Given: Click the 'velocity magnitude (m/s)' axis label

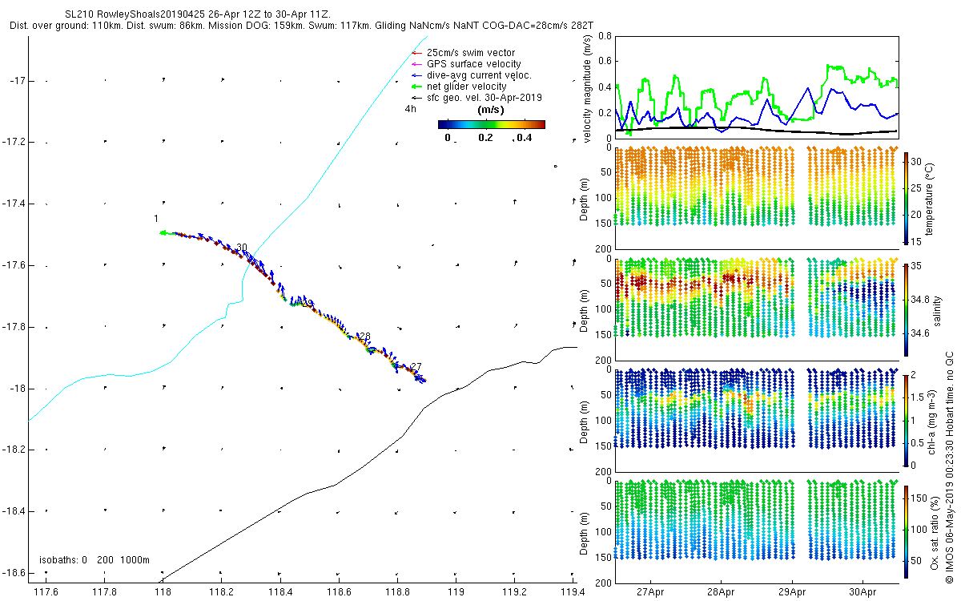Looking at the screenshot, I should (x=588, y=87).
